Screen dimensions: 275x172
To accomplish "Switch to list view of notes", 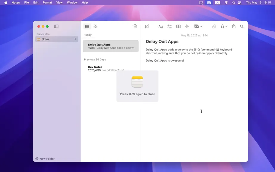I will coord(87,26).
